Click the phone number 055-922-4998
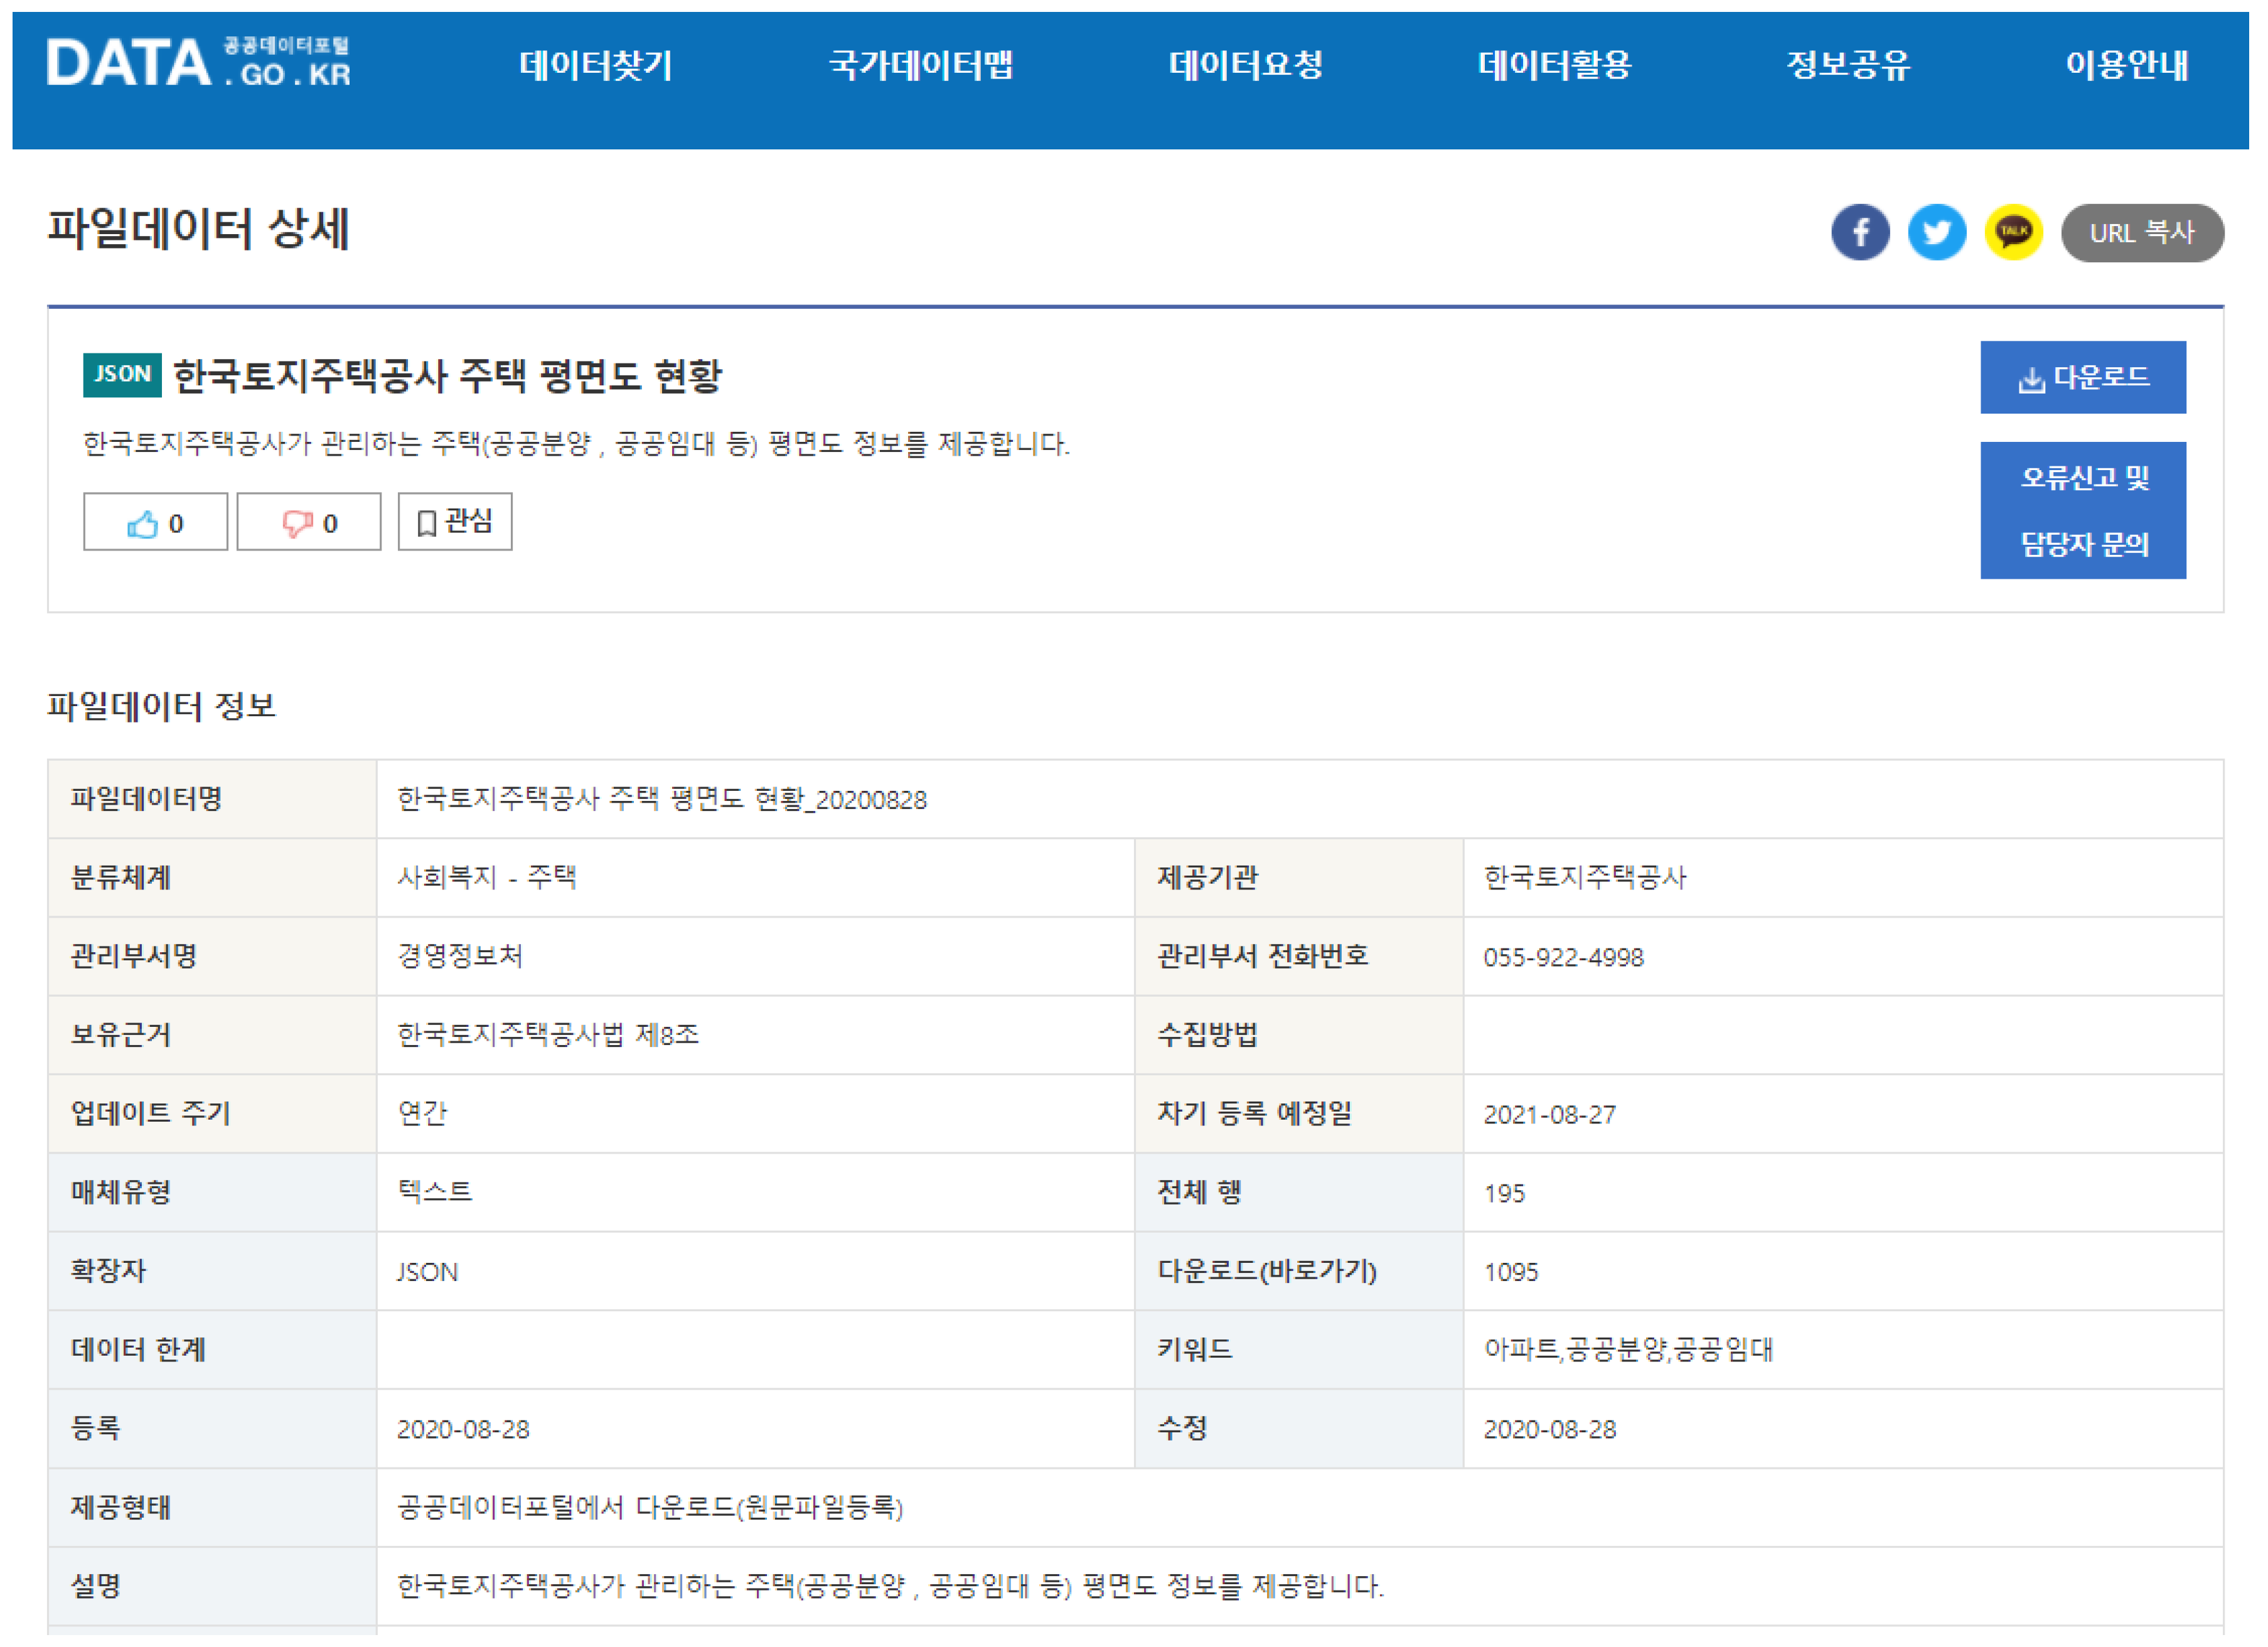The width and height of the screenshot is (2268, 1647). 1563,957
